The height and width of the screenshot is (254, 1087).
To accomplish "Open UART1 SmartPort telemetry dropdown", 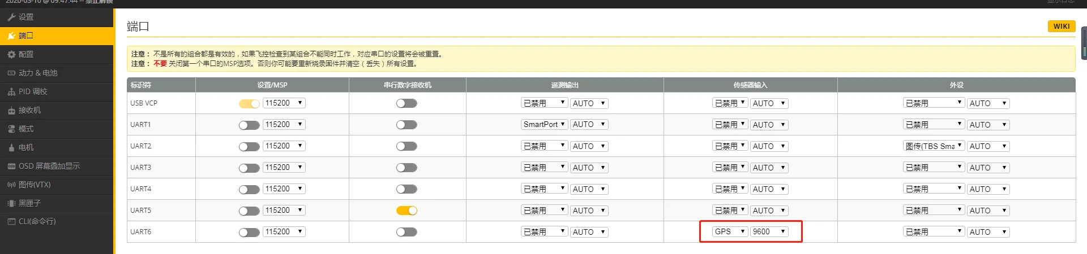I will [544, 125].
